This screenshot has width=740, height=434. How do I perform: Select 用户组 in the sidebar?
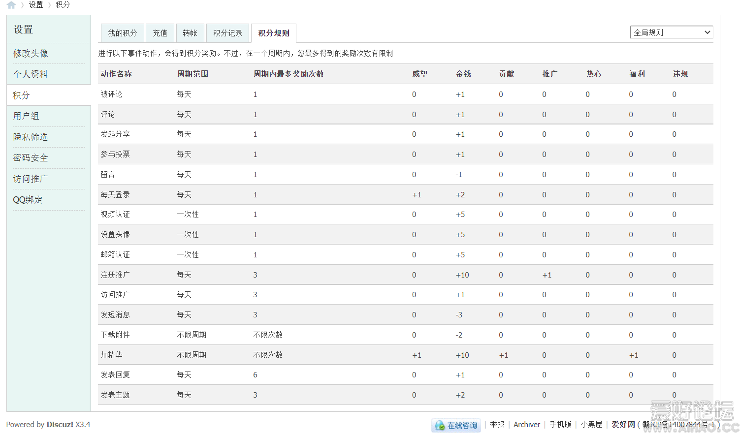[26, 116]
